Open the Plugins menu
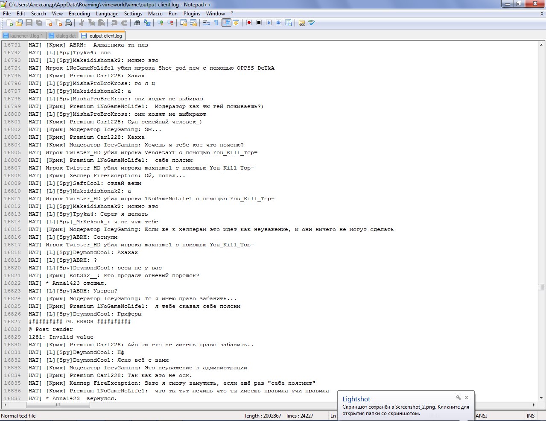The image size is (546, 421). (x=192, y=14)
